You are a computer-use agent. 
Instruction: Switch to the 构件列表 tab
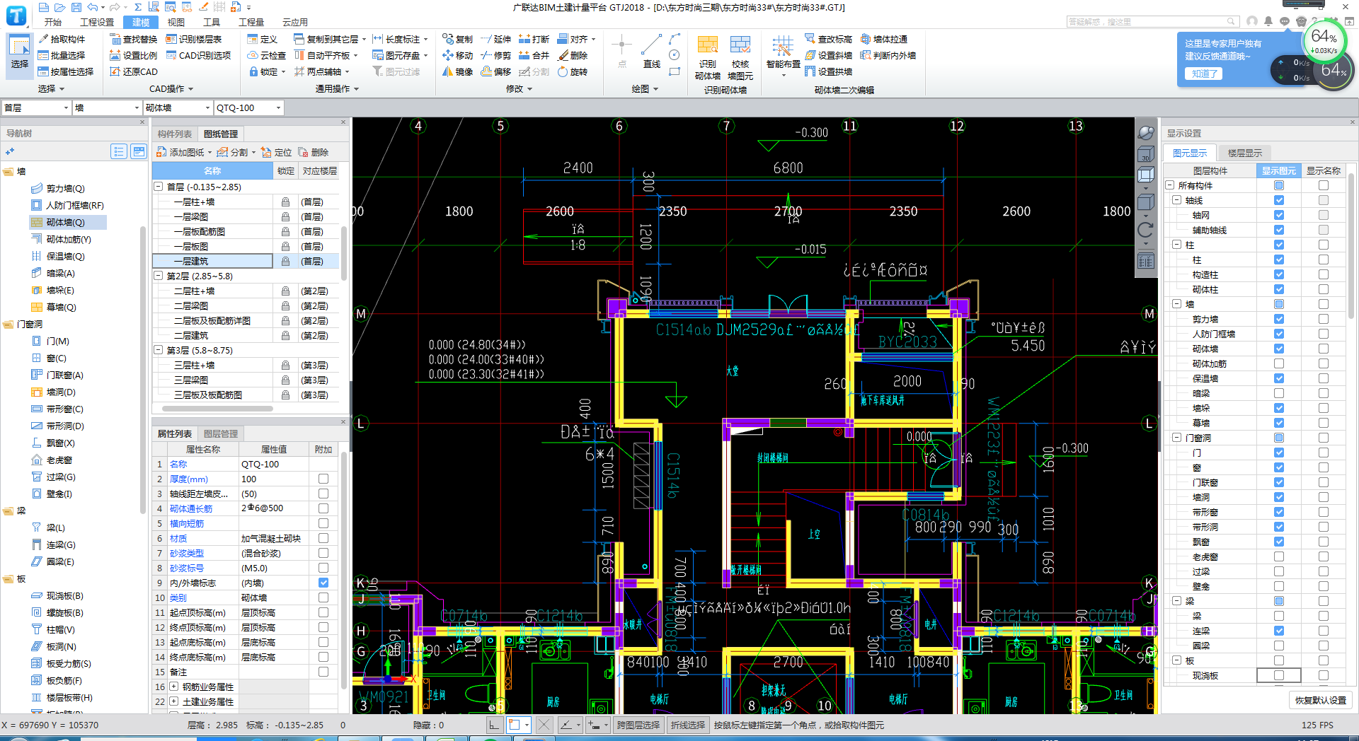(x=175, y=134)
